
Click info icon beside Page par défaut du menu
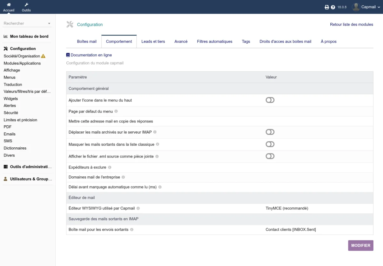pos(116,111)
